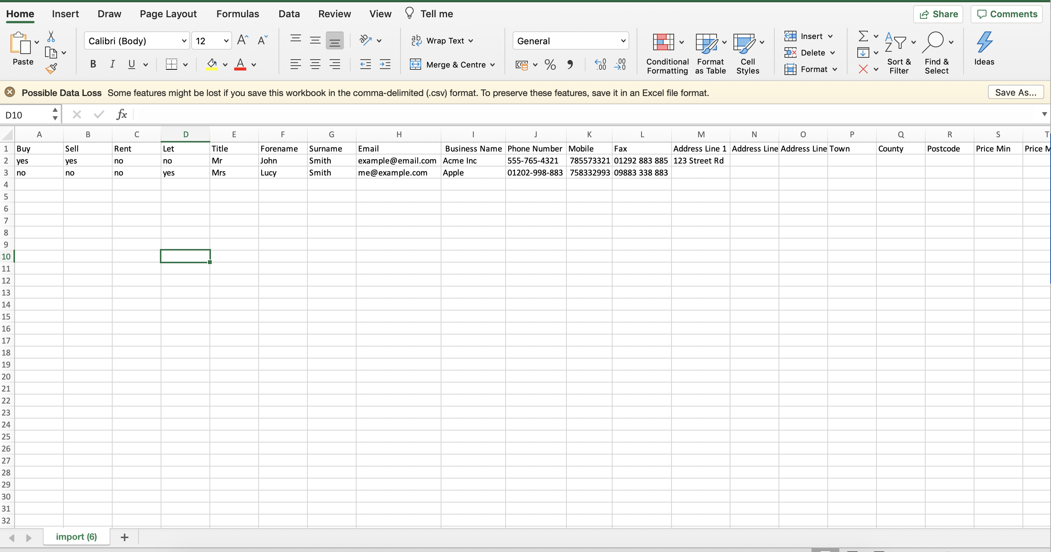
Task: Select the import (6) sheet tab
Action: [76, 537]
